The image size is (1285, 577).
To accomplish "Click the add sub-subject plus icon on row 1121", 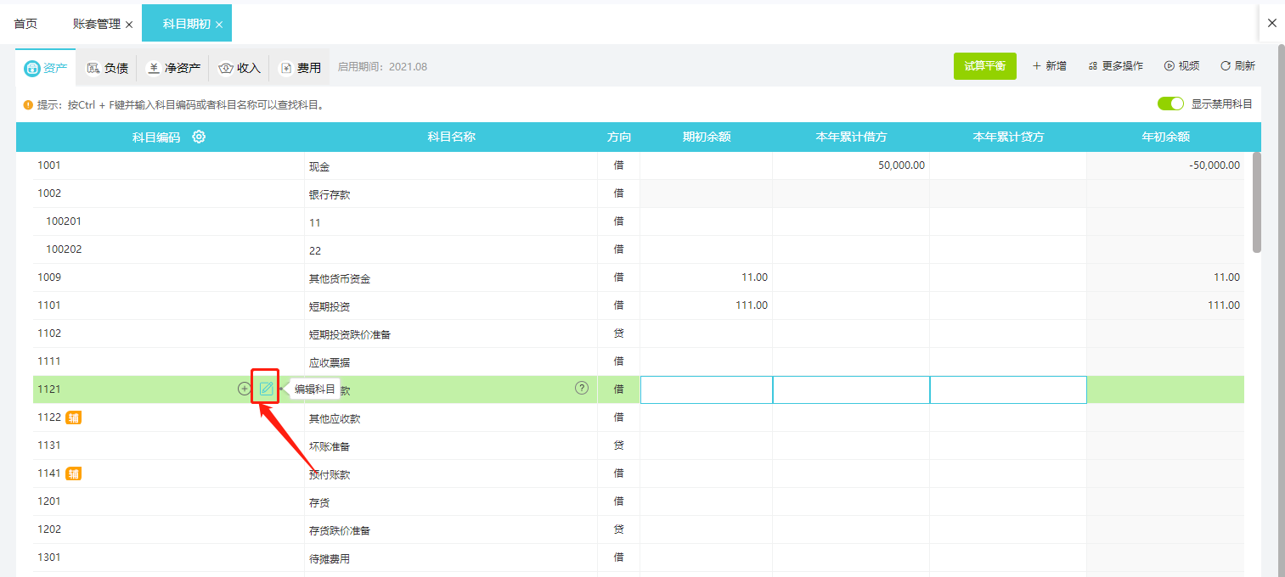I will pos(245,389).
